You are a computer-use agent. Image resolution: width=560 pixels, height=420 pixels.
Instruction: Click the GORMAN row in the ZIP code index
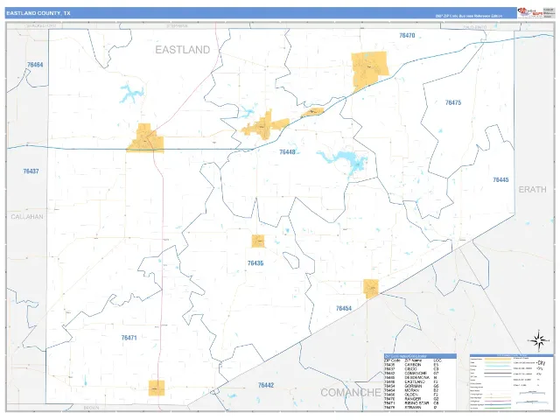(x=411, y=386)
